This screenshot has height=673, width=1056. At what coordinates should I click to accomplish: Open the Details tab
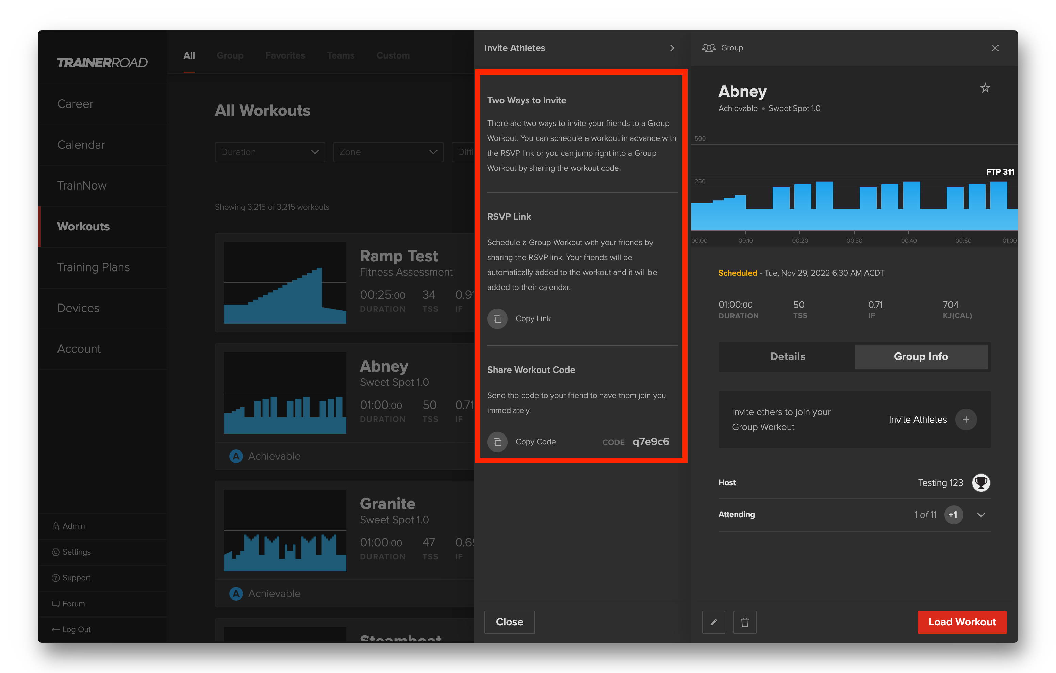point(787,356)
